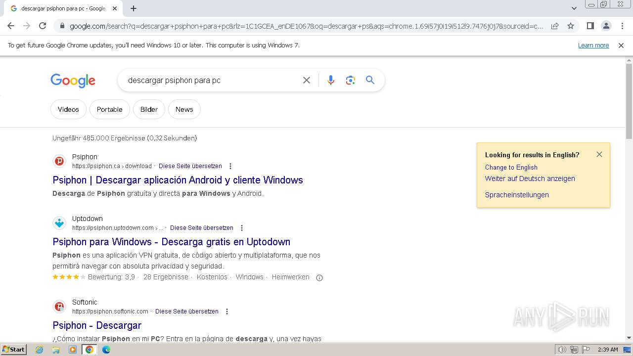Go forward in browser history
The height and width of the screenshot is (356, 633).
click(x=27, y=26)
